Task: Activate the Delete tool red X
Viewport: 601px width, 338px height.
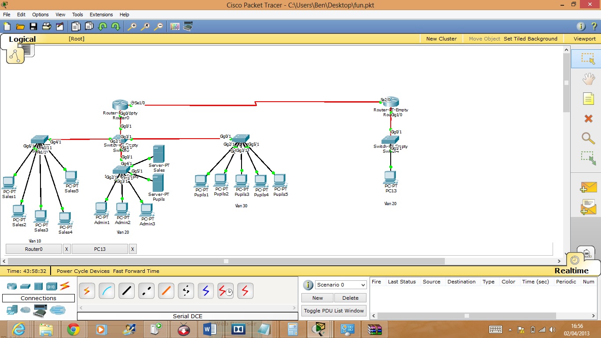Action: (588, 118)
